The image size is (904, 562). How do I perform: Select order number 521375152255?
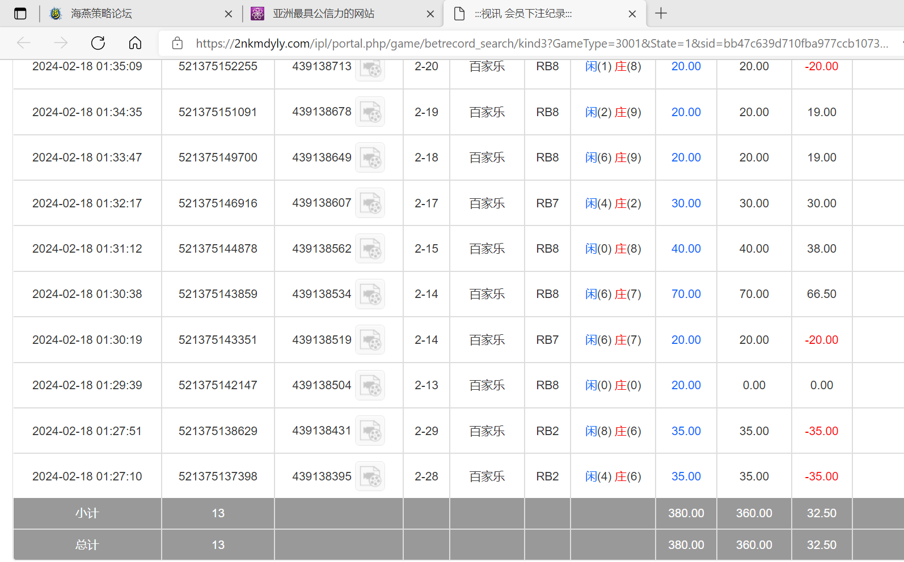pyautogui.click(x=218, y=66)
